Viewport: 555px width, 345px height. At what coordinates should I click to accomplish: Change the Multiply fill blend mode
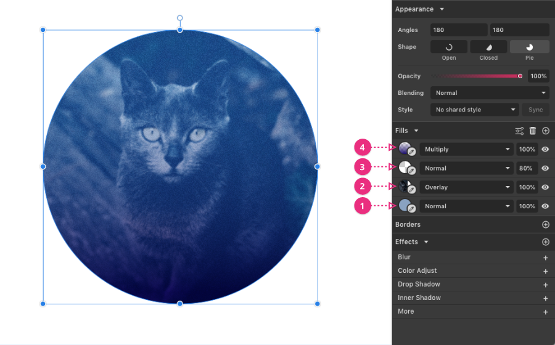point(467,149)
